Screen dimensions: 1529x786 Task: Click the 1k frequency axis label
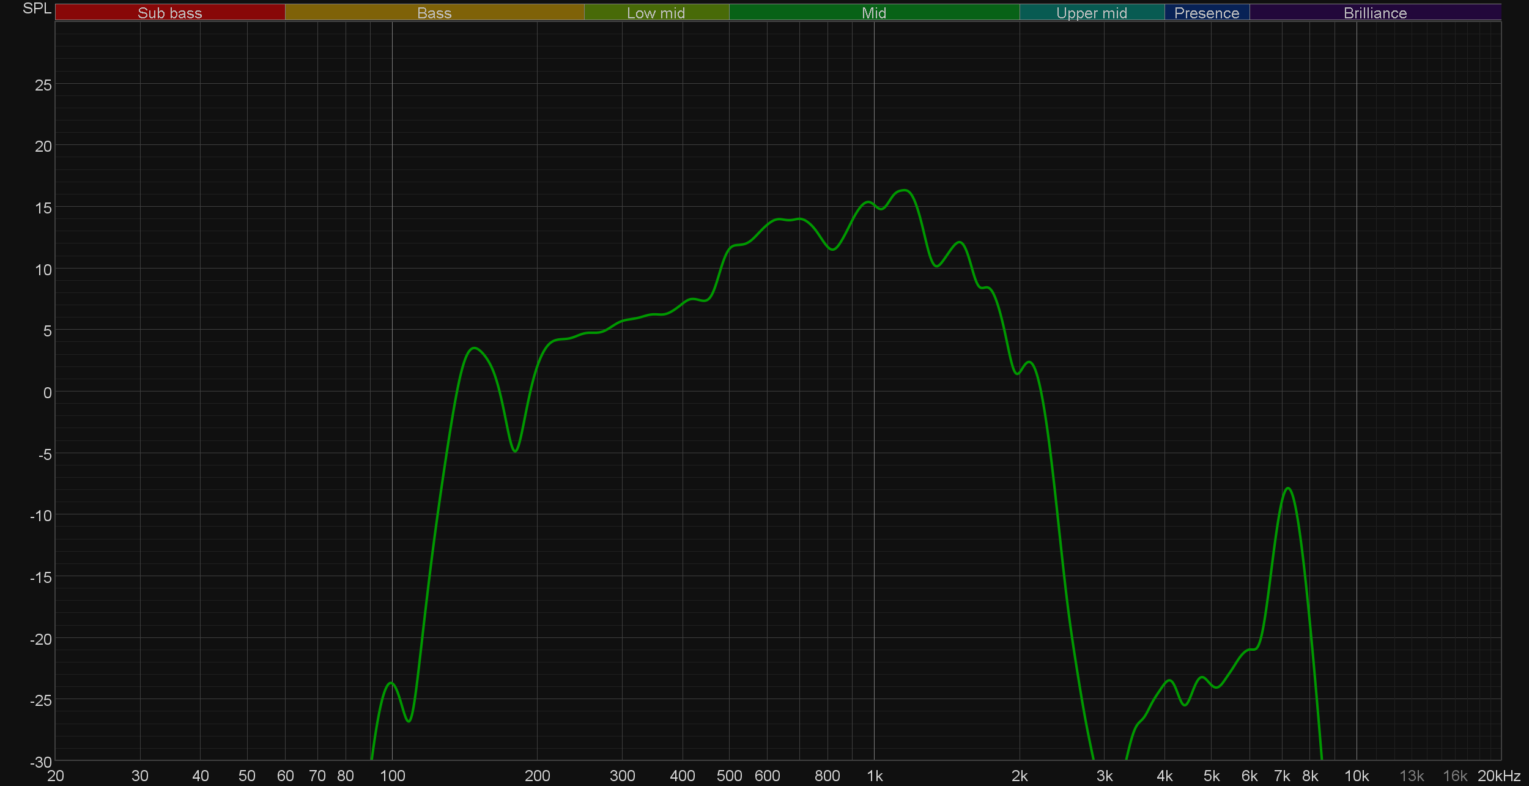[x=875, y=776]
